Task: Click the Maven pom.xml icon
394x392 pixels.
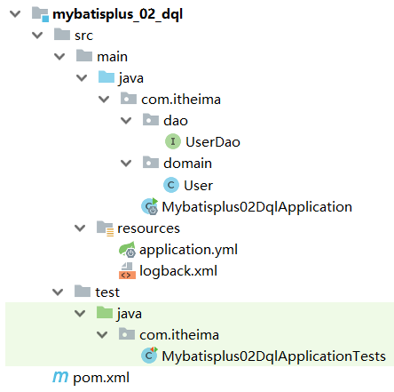Action: 60,377
